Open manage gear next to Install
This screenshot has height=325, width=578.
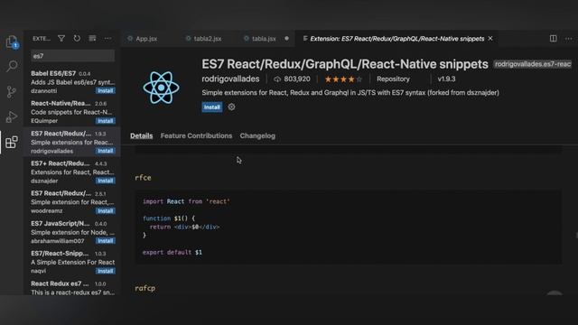click(231, 107)
